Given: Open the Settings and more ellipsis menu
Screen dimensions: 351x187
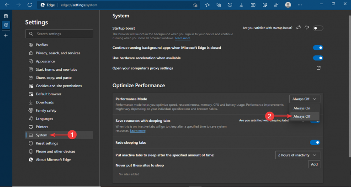Looking at the screenshot, I should [x=300, y=5].
